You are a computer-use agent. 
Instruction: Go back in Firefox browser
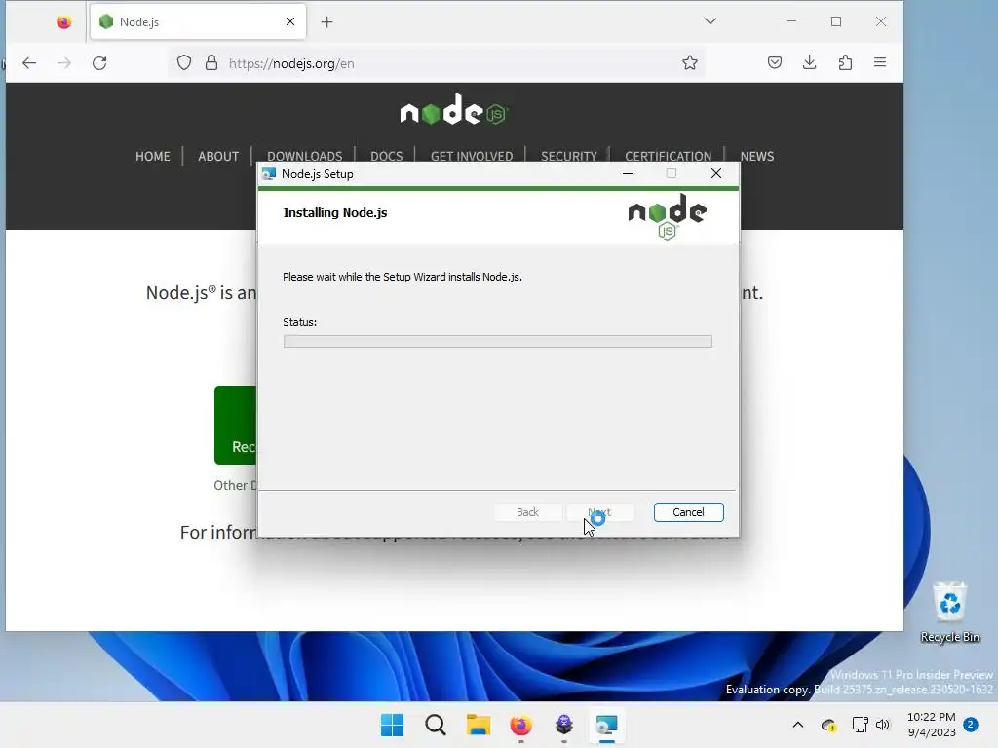point(29,63)
